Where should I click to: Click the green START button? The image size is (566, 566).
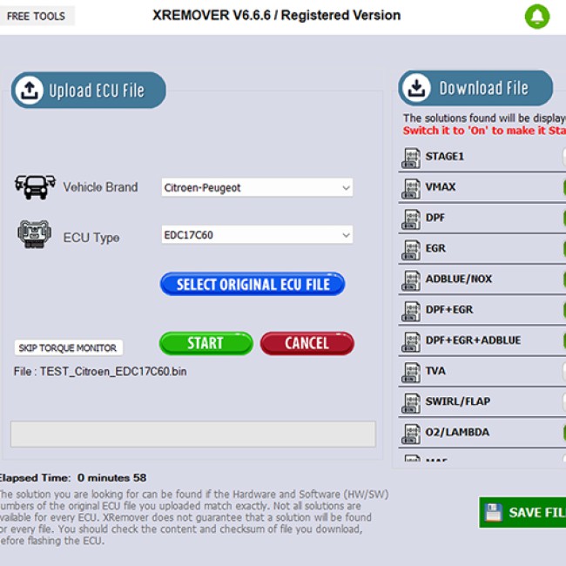206,343
